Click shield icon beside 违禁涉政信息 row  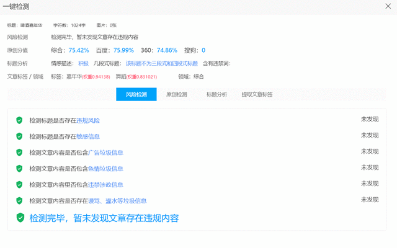coord(20,185)
